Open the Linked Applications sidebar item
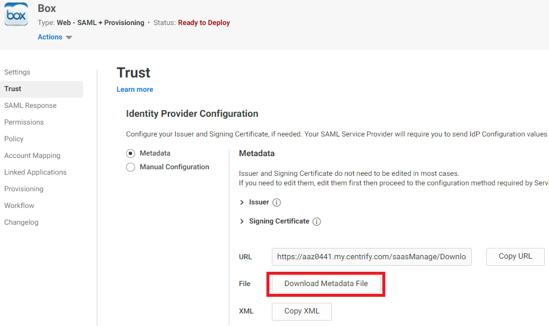The height and width of the screenshot is (326, 549). pyautogui.click(x=35, y=172)
